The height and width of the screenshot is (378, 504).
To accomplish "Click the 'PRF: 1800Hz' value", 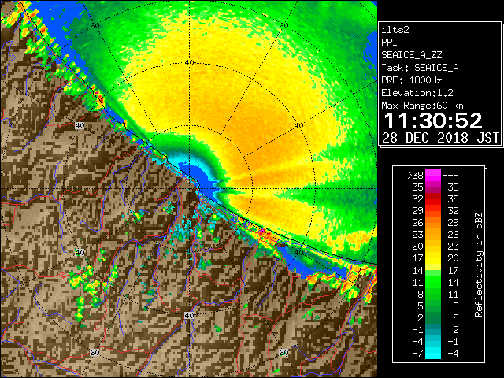I will coord(412,80).
